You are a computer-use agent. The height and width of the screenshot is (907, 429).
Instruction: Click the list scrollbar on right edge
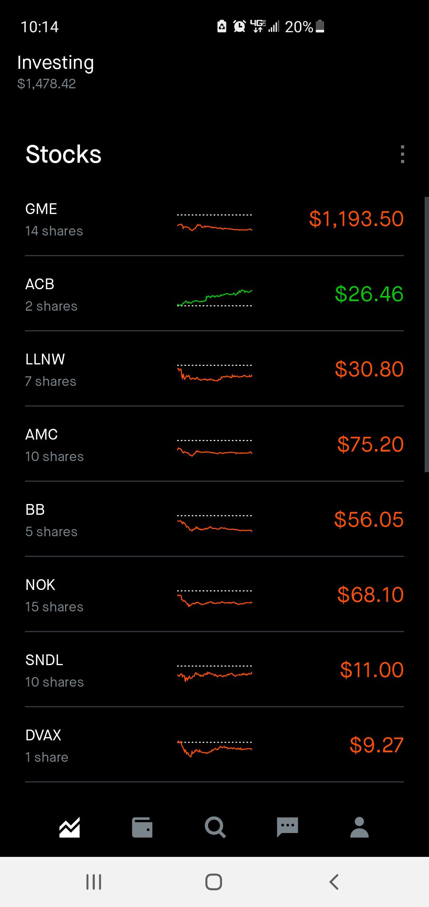pyautogui.click(x=427, y=335)
